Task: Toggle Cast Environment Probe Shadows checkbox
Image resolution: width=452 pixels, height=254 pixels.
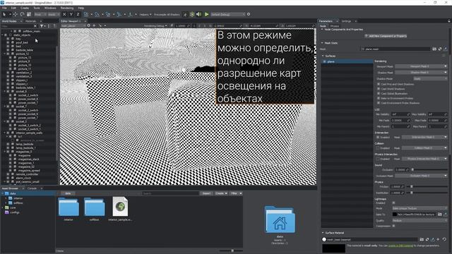Action: click(379, 103)
